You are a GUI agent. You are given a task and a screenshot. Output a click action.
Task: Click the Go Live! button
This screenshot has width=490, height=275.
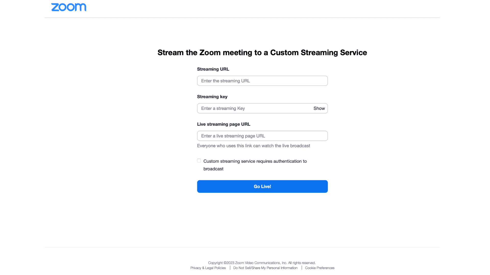262,186
